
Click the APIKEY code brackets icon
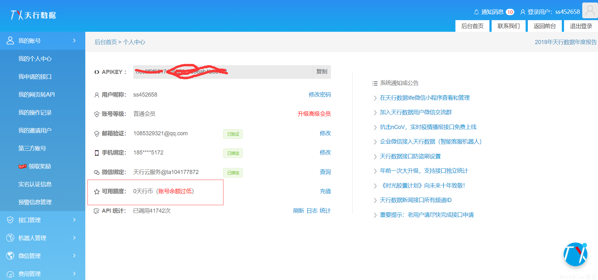click(97, 72)
